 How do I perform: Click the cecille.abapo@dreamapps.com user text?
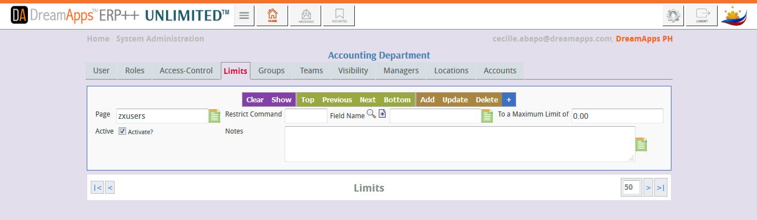(552, 39)
